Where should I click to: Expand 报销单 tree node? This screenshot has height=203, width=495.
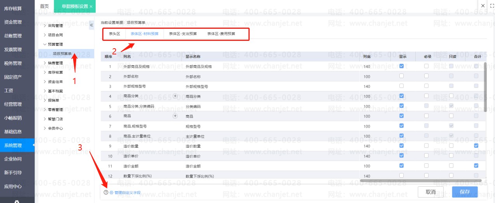45,100
